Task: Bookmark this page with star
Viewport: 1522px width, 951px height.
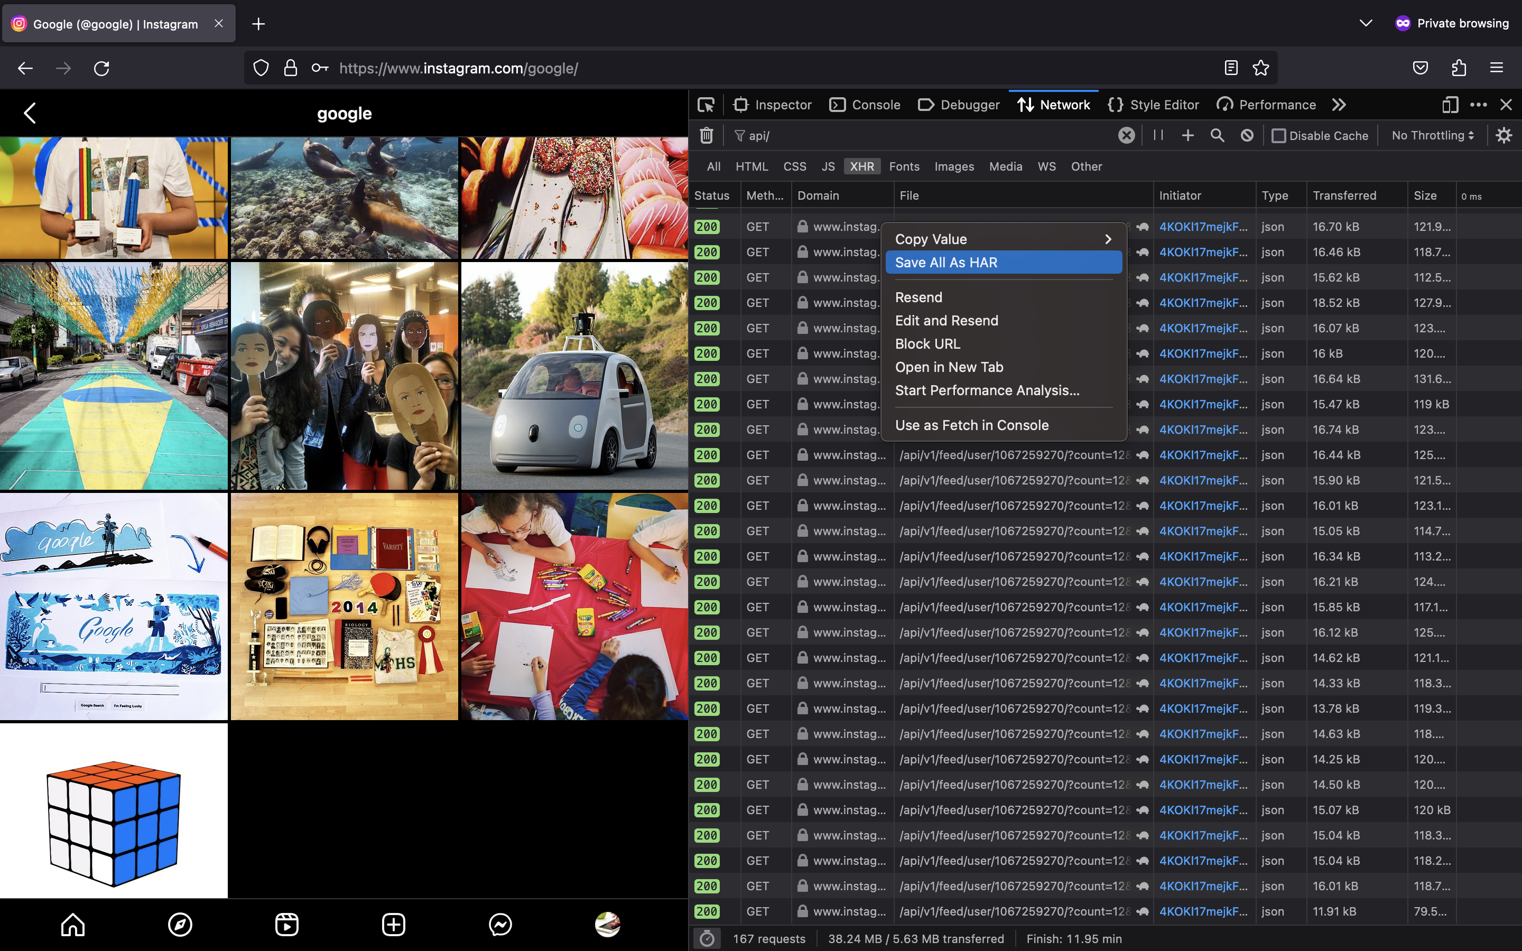Action: click(1261, 68)
